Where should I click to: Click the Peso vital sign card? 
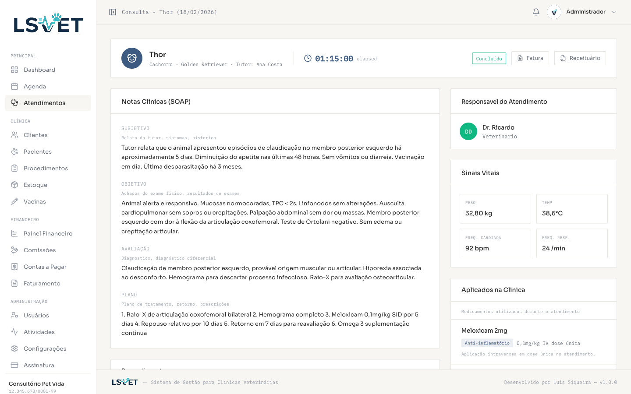tap(495, 209)
